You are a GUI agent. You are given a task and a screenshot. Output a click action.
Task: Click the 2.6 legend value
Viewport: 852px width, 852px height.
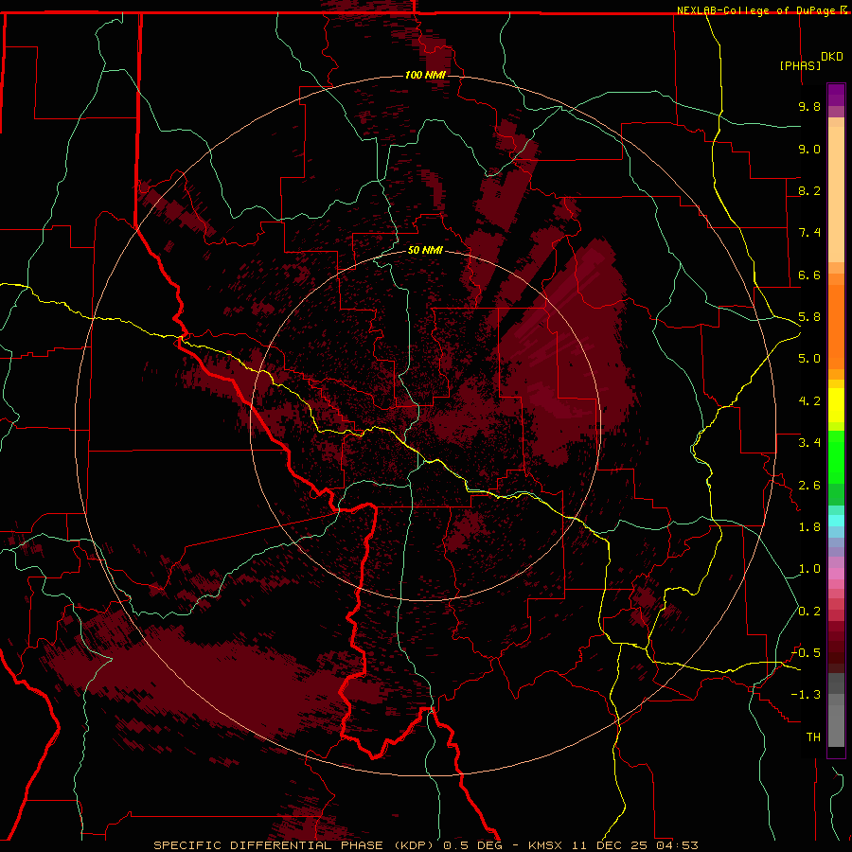click(x=809, y=486)
